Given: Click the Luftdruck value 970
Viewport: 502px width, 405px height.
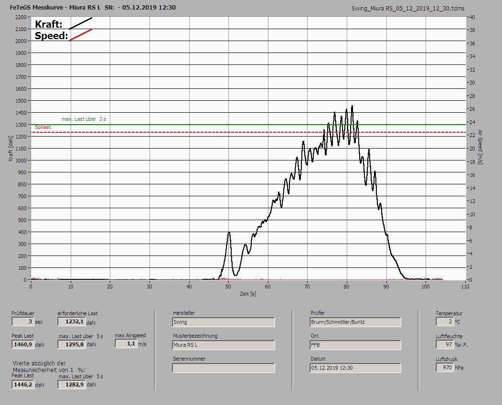Looking at the screenshot, I should 445,368.
